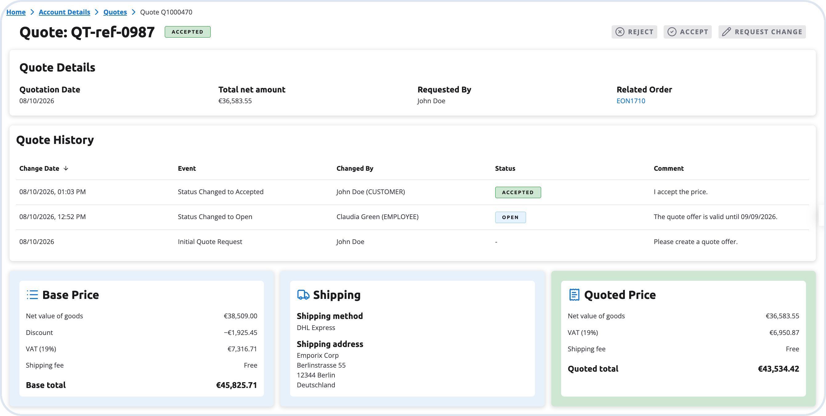Viewport: 826px width, 416px height.
Task: Click comment about quote valid until 09/09/2026
Action: [715, 217]
